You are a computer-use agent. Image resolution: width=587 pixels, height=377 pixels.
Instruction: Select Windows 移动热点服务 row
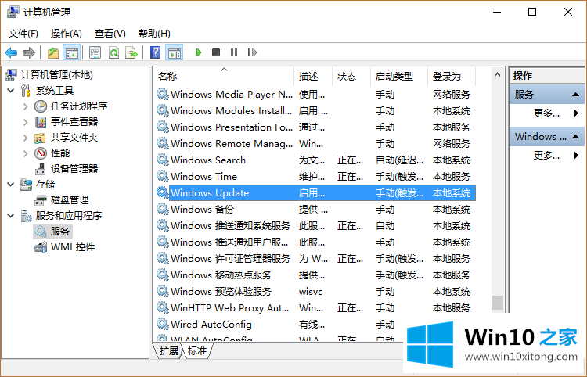(315, 275)
